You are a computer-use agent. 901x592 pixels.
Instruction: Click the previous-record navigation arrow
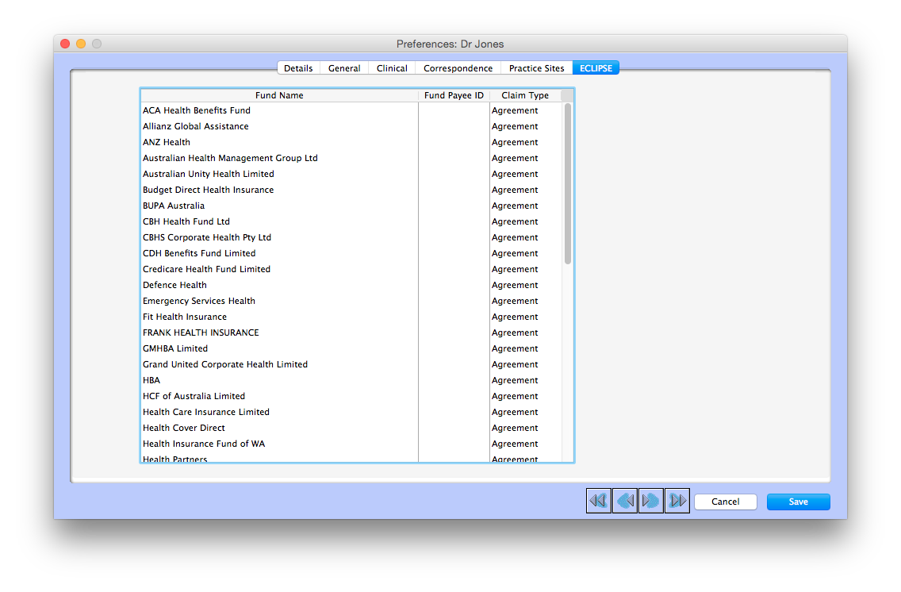coord(624,500)
